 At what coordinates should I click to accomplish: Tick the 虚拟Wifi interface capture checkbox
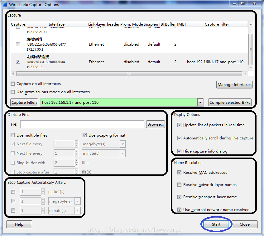(x=18, y=44)
